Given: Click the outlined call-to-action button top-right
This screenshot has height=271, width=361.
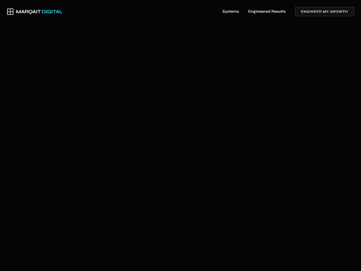Looking at the screenshot, I should coord(324,11).
